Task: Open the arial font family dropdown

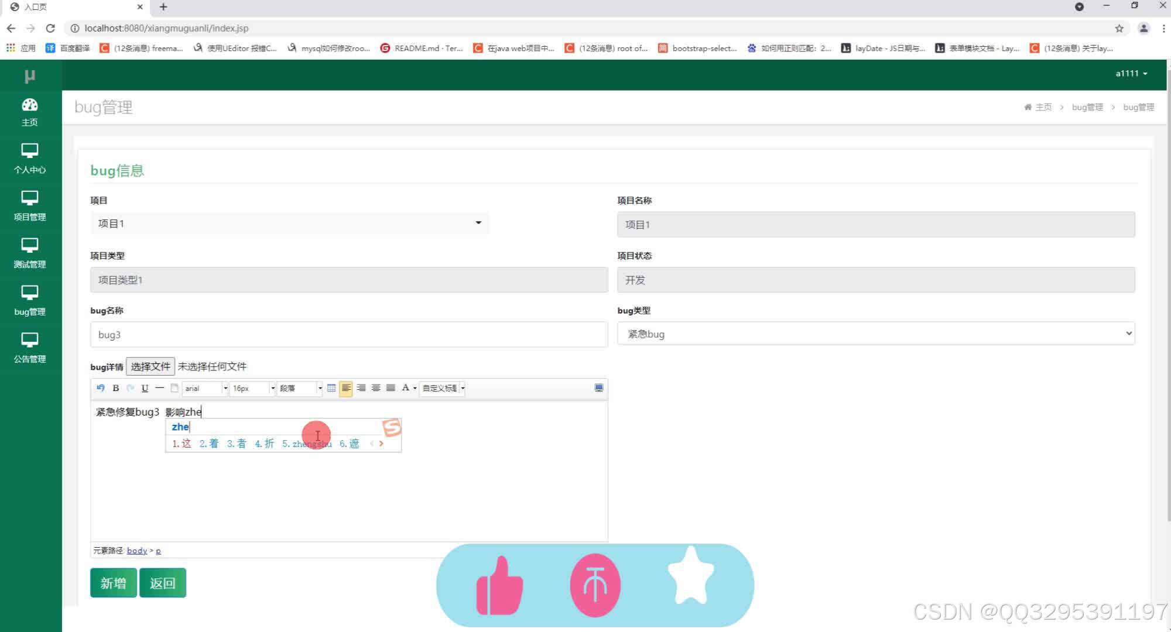Action: tap(205, 388)
